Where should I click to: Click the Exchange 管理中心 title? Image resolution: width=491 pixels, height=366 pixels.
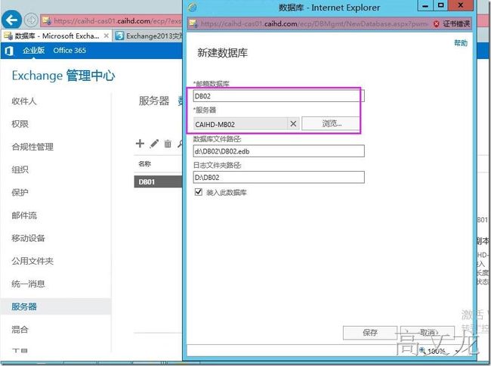tap(63, 76)
